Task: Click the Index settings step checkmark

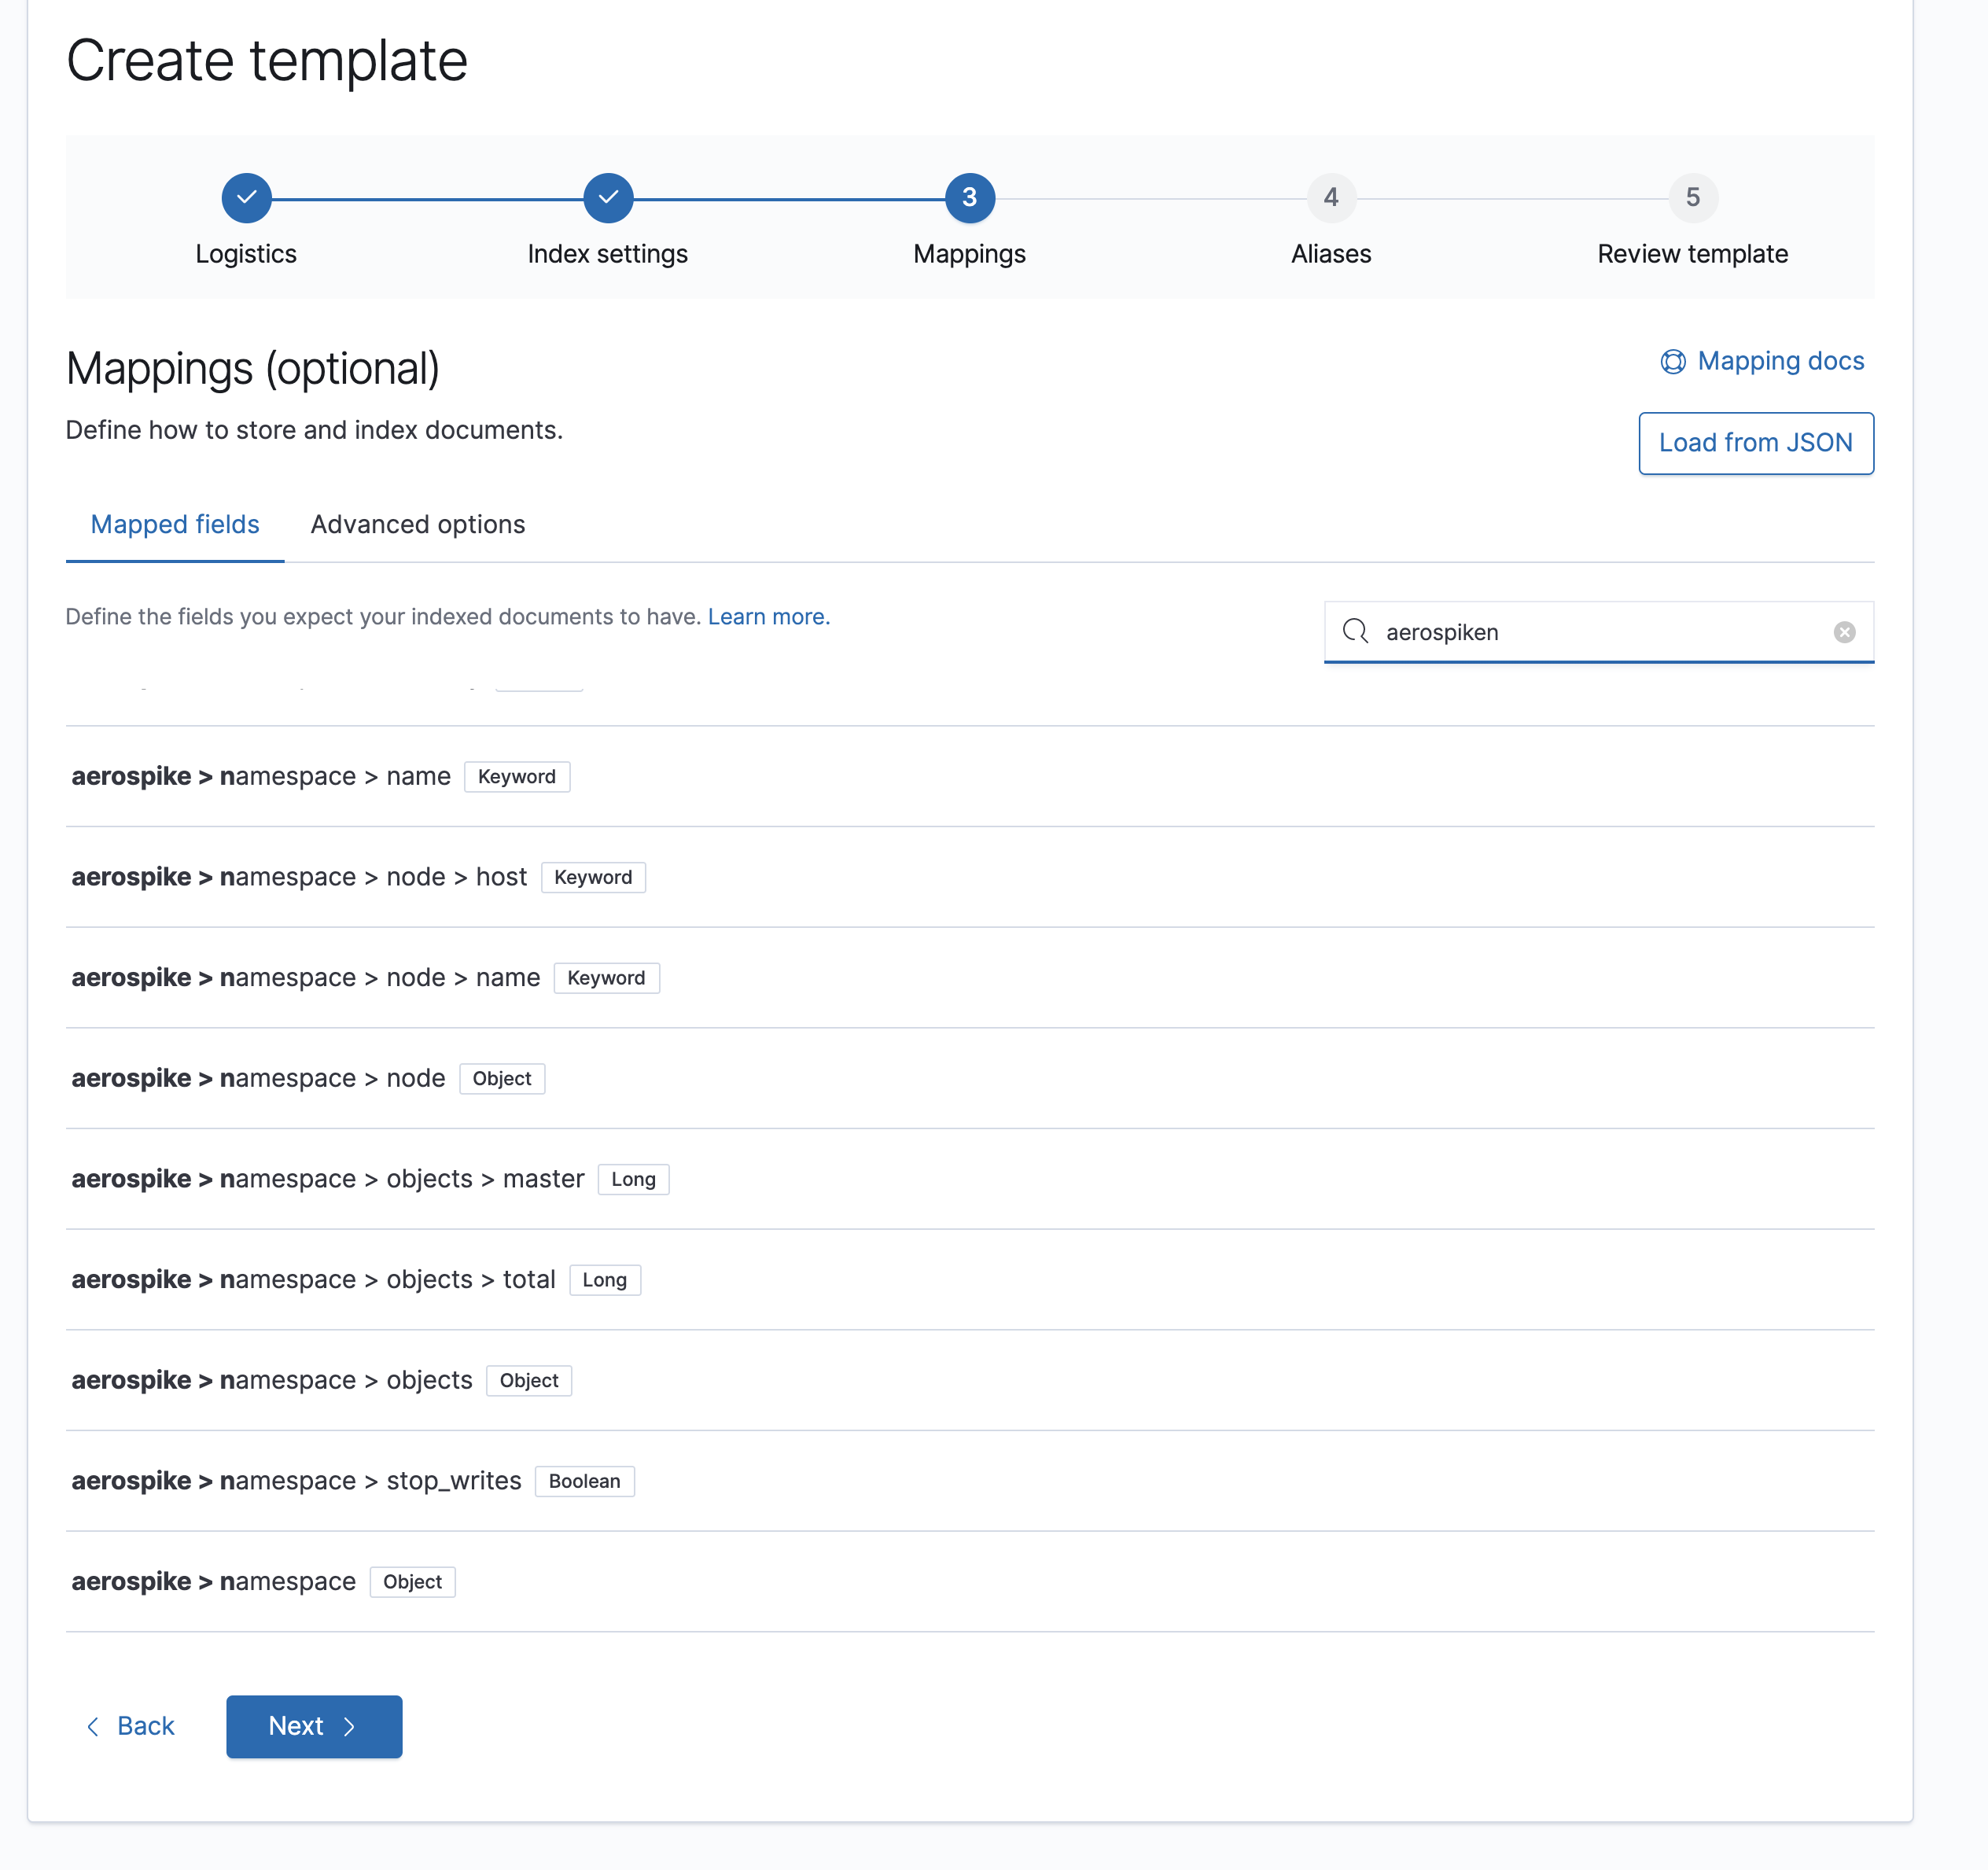Action: tap(607, 198)
